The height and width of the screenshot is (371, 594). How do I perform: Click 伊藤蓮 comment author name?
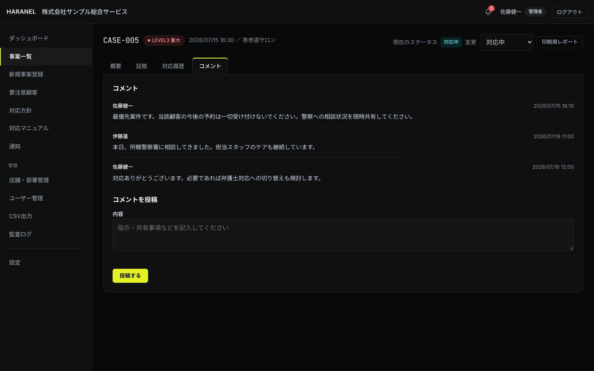[x=120, y=137]
